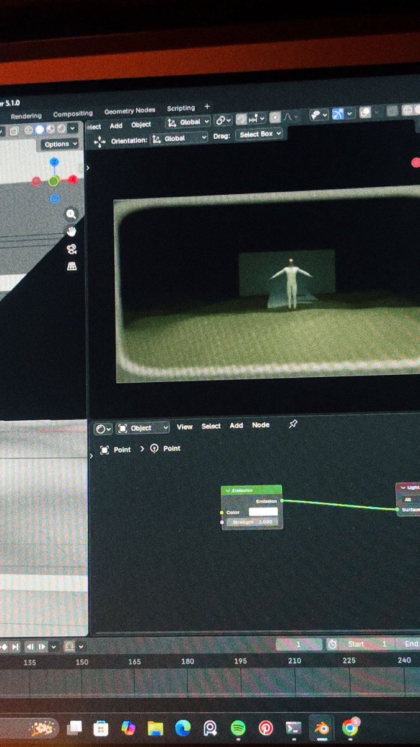Open the Add menu in the node editor

tap(236, 426)
